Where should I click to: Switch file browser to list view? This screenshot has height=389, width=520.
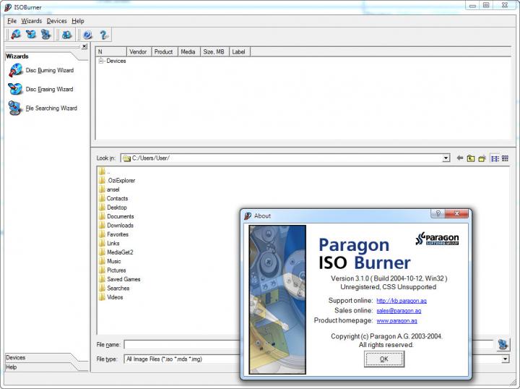[x=495, y=158]
